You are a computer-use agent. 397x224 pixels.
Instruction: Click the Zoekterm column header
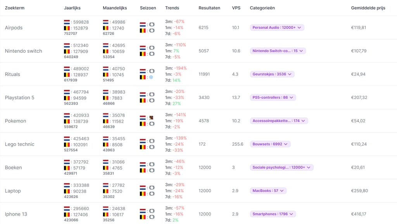point(14,7)
